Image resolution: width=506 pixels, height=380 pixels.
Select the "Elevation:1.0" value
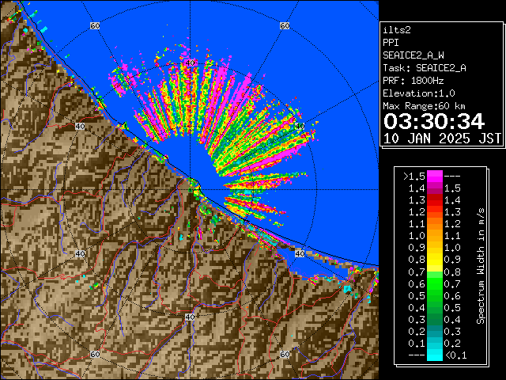[x=419, y=93]
